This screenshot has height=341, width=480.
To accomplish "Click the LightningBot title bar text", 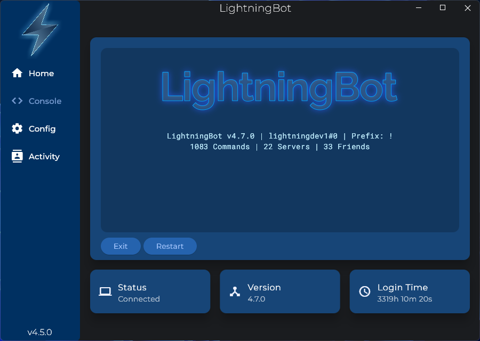I will (x=254, y=8).
